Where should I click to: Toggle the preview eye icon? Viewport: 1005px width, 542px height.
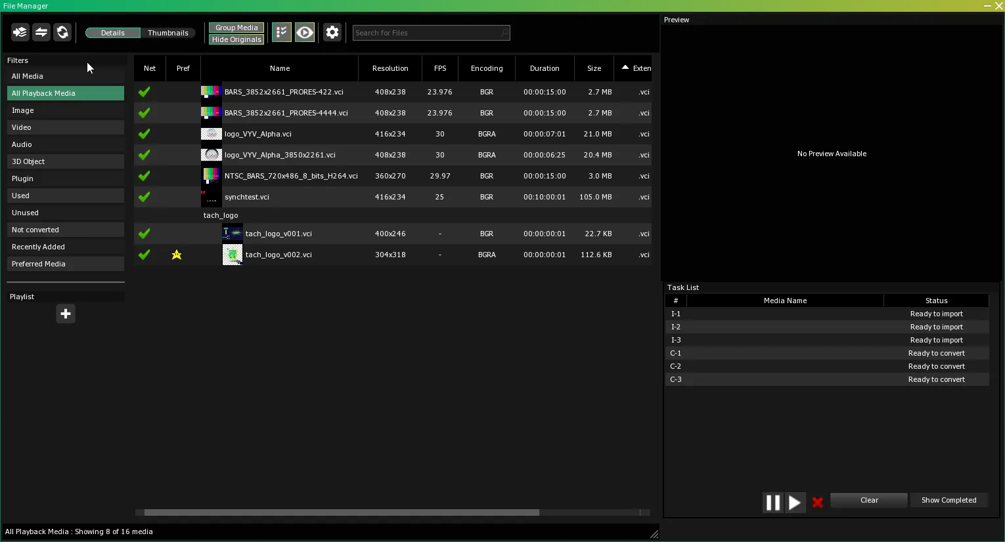(x=305, y=32)
